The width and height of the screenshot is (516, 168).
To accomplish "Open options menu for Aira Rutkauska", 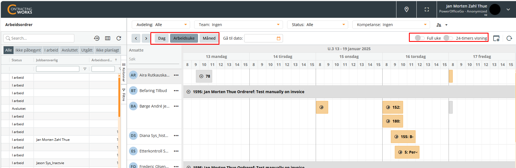I will (x=176, y=75).
